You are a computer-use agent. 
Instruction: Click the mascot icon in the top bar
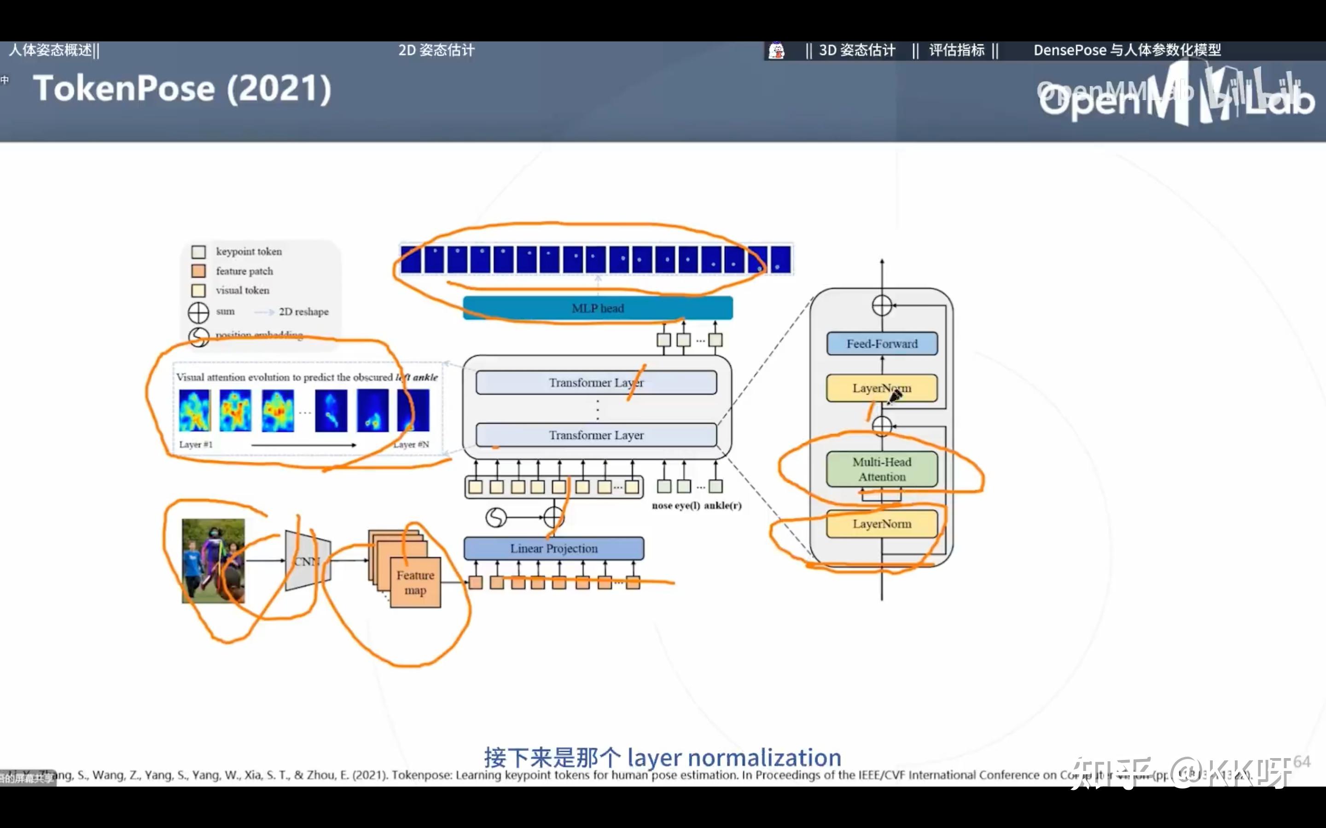click(778, 51)
